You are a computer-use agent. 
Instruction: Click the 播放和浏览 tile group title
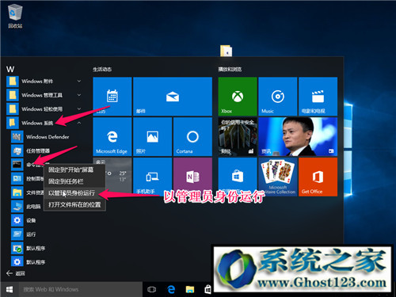(230, 70)
